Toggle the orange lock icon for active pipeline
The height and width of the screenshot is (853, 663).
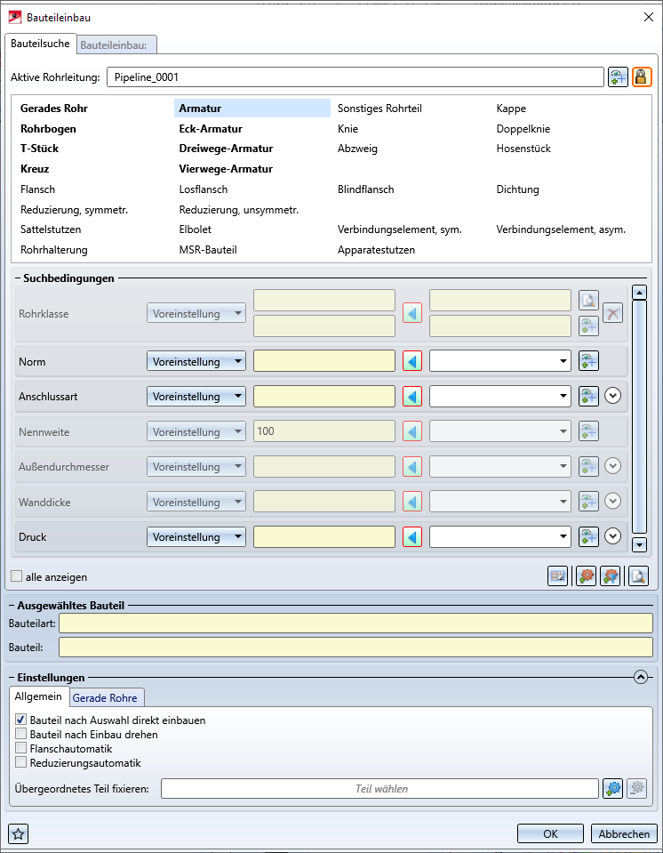pos(642,77)
